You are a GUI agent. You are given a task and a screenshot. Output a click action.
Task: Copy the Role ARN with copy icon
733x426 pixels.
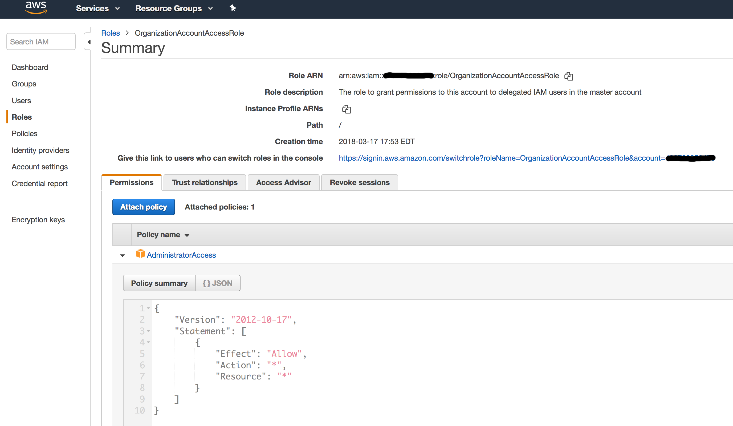point(568,76)
